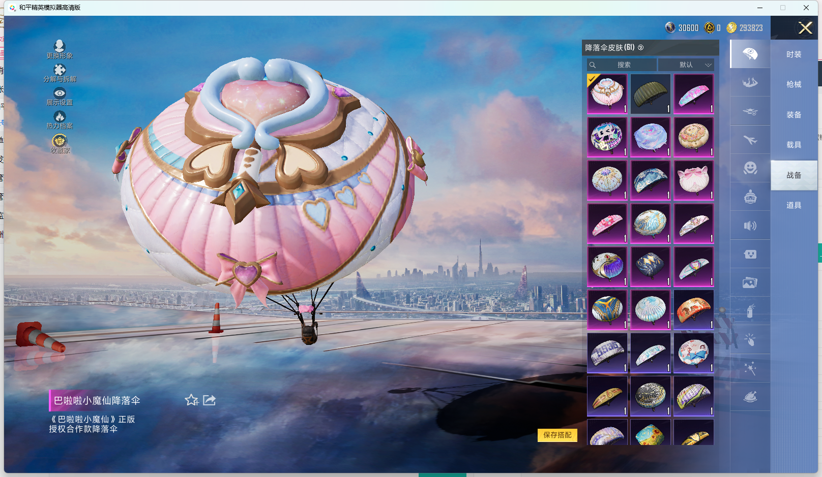Open the smiley emote category icon
822x477 pixels.
tap(750, 168)
